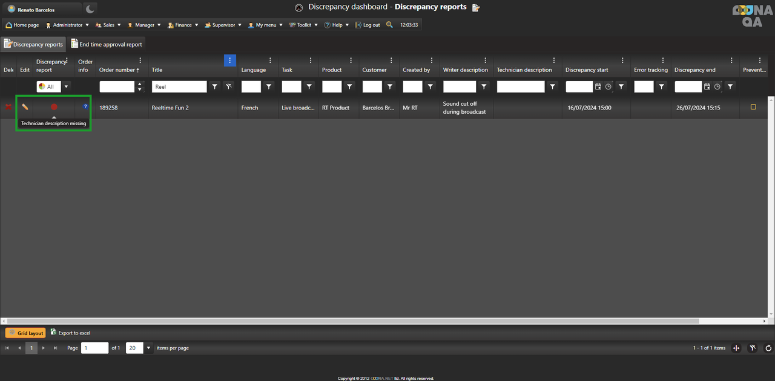Open the items per page dropdown
This screenshot has width=775, height=381.
point(149,348)
